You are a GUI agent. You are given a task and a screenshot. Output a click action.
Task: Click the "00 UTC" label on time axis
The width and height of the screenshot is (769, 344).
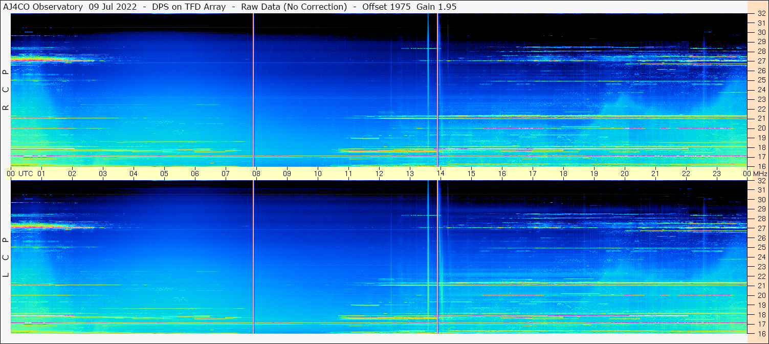pyautogui.click(x=20, y=174)
